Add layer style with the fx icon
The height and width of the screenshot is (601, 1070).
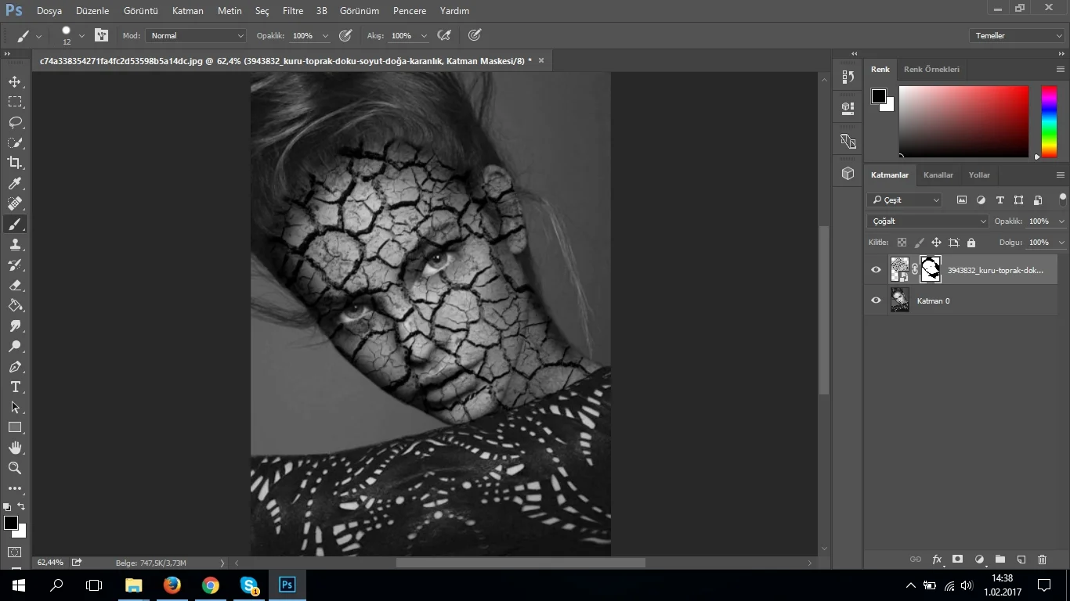[937, 560]
